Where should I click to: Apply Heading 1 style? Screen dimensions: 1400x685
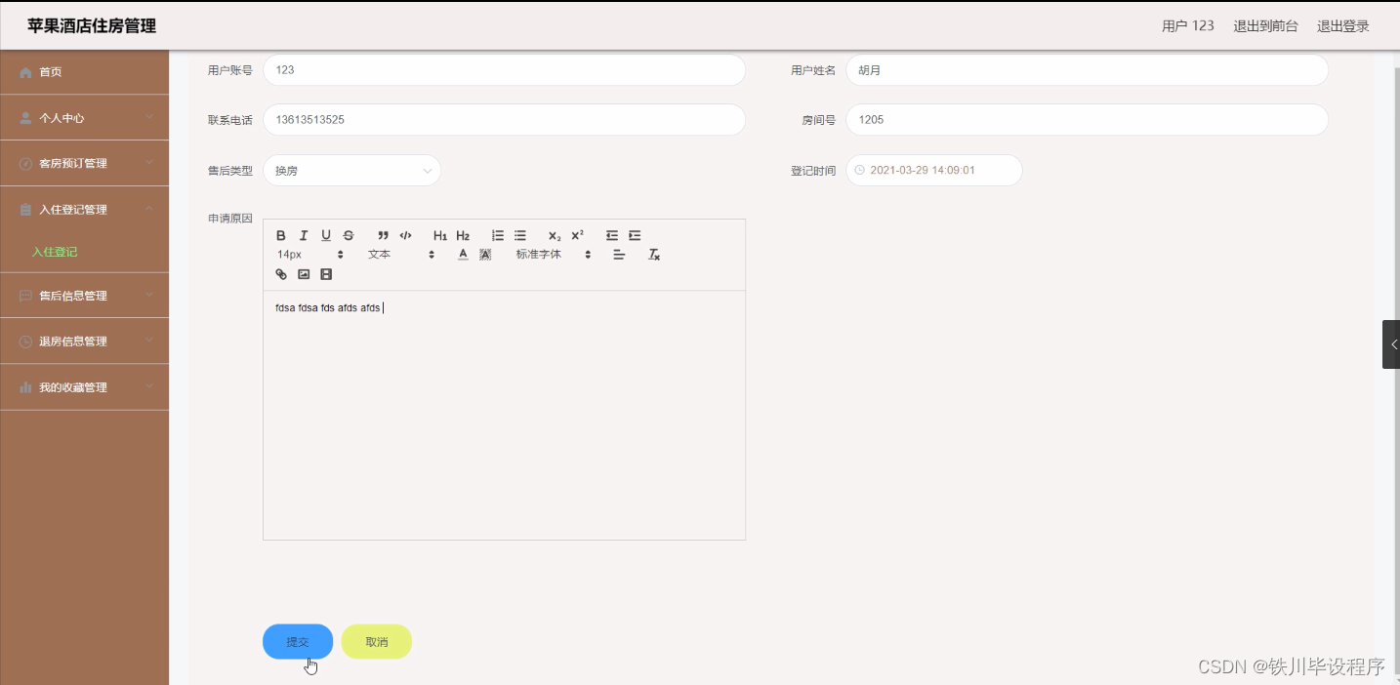440,235
